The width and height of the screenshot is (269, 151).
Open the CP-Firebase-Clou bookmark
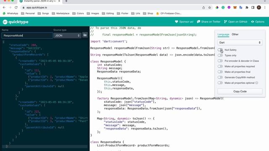point(169,13)
